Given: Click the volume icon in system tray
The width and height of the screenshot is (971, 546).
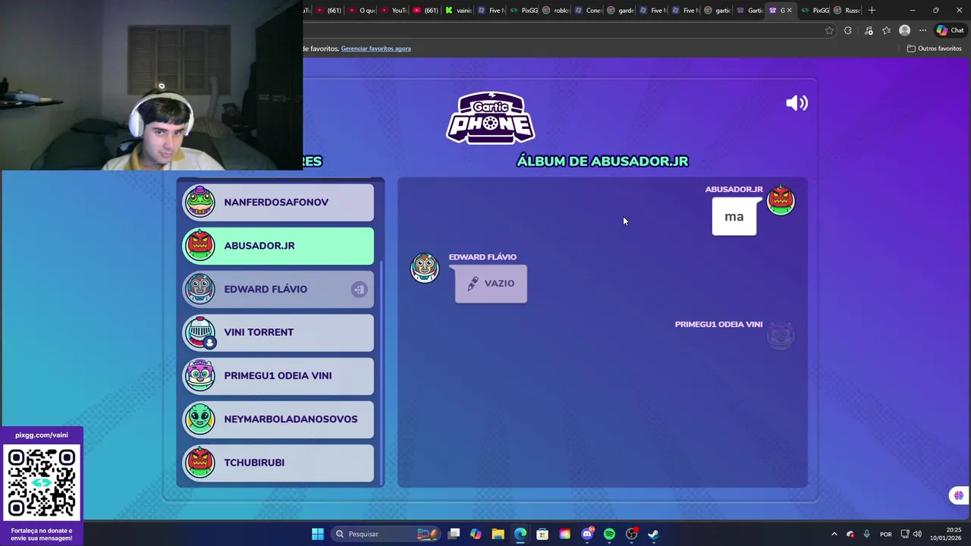Looking at the screenshot, I should (x=917, y=534).
